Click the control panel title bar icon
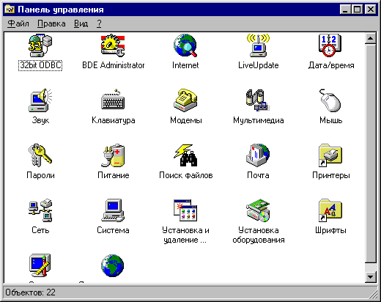Screen dimensions: 381x302 10,10
